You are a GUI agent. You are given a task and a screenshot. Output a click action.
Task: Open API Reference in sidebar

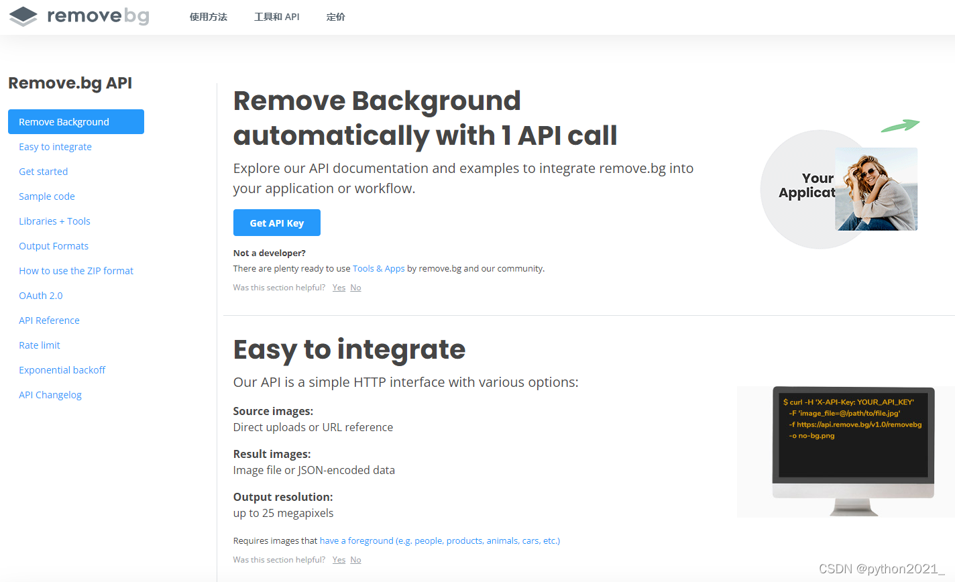click(x=49, y=321)
